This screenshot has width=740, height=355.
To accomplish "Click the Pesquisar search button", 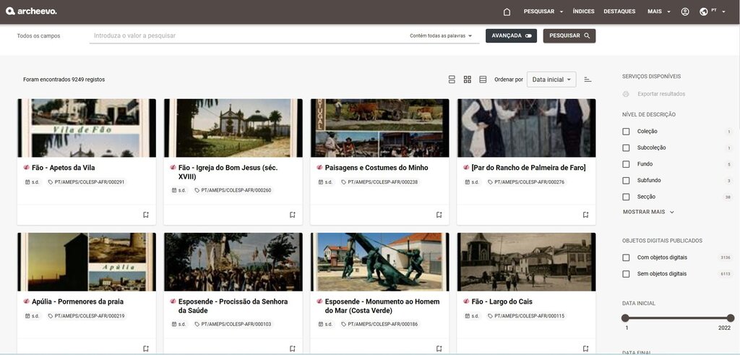I will pyautogui.click(x=569, y=35).
